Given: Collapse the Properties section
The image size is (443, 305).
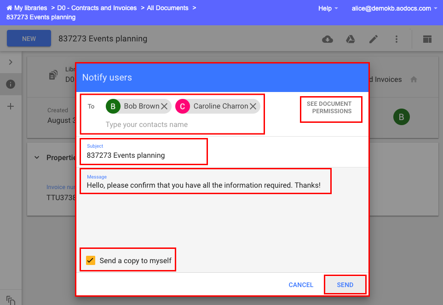Looking at the screenshot, I should 37,157.
